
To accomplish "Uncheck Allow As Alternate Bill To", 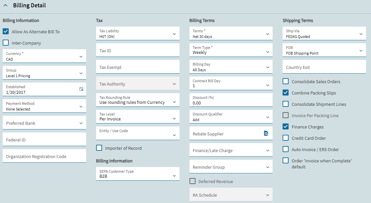I will [x=6, y=32].
